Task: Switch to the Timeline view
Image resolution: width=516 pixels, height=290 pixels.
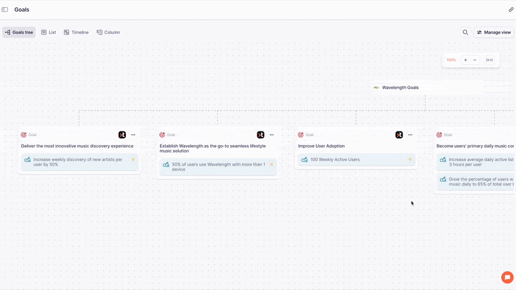Action: click(76, 32)
